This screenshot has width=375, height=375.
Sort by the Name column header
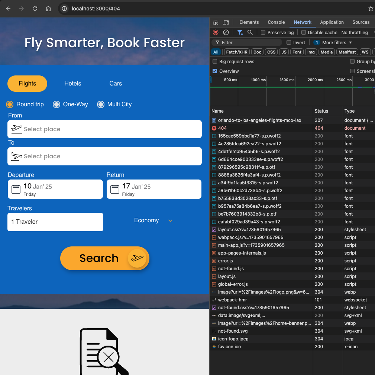pos(261,111)
